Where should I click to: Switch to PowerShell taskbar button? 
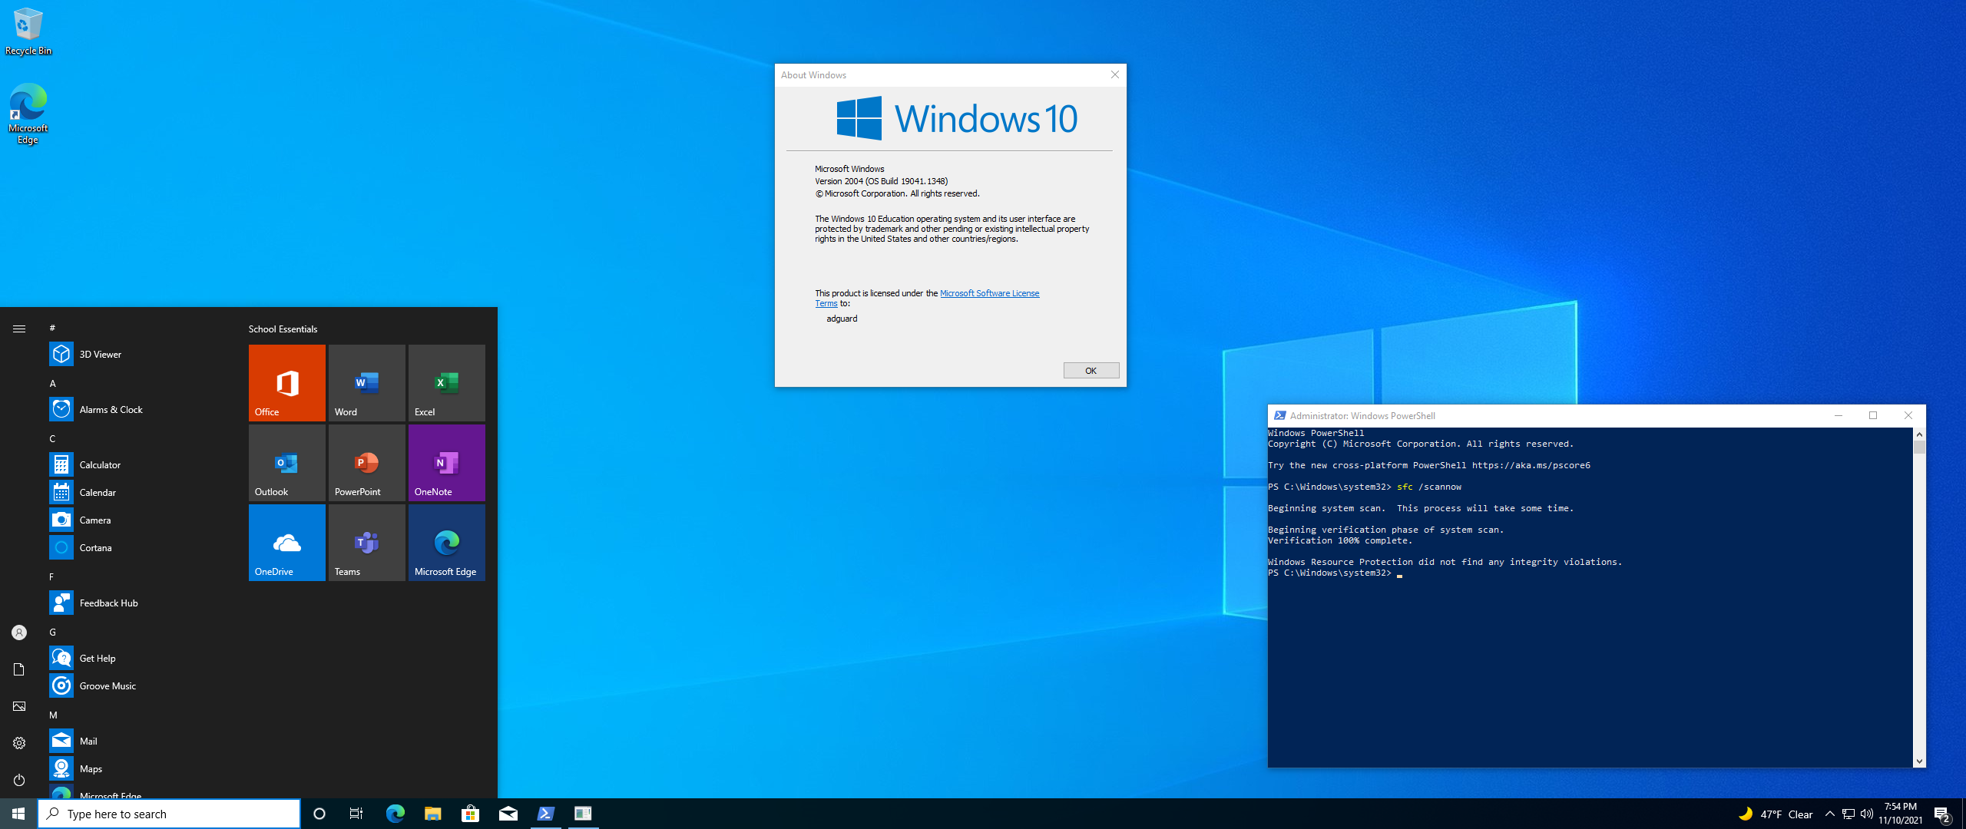point(546,814)
